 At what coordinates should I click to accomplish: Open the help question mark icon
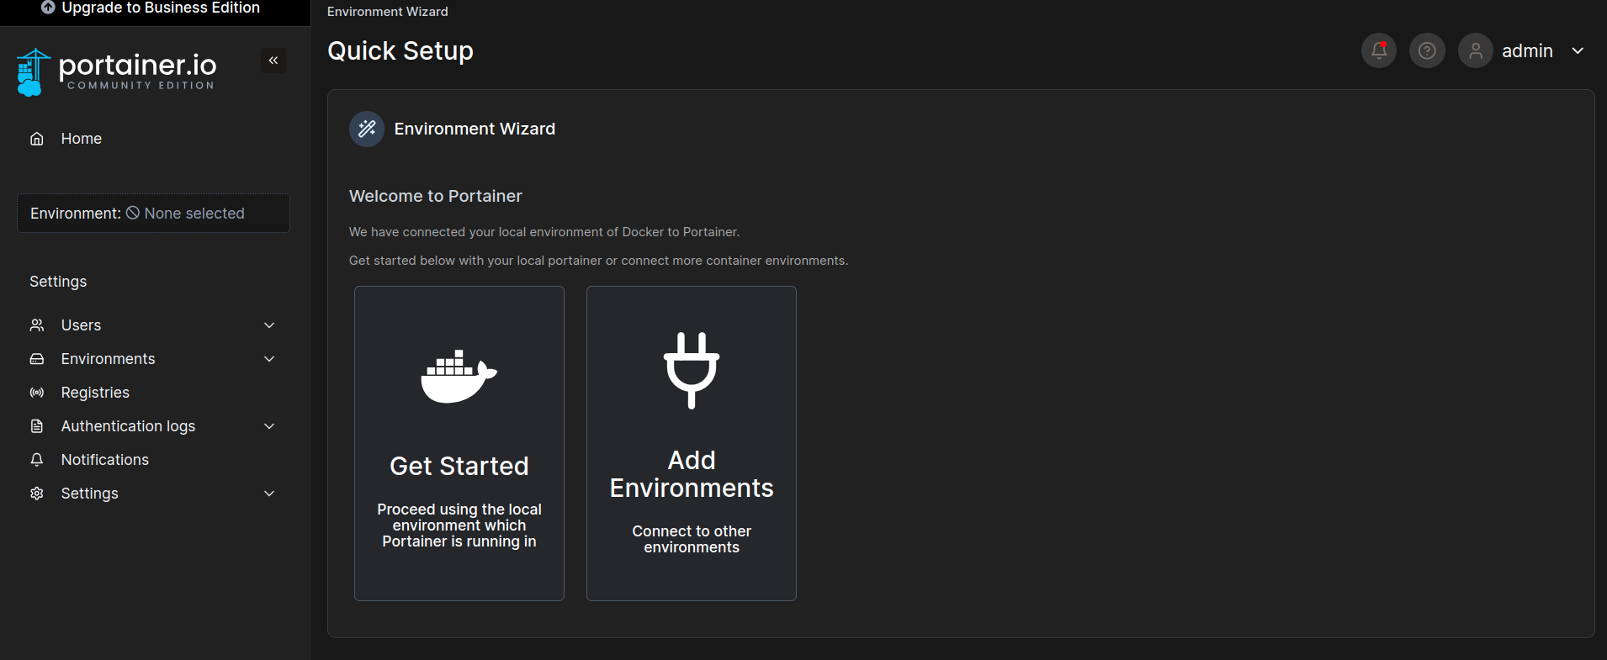[x=1427, y=50]
